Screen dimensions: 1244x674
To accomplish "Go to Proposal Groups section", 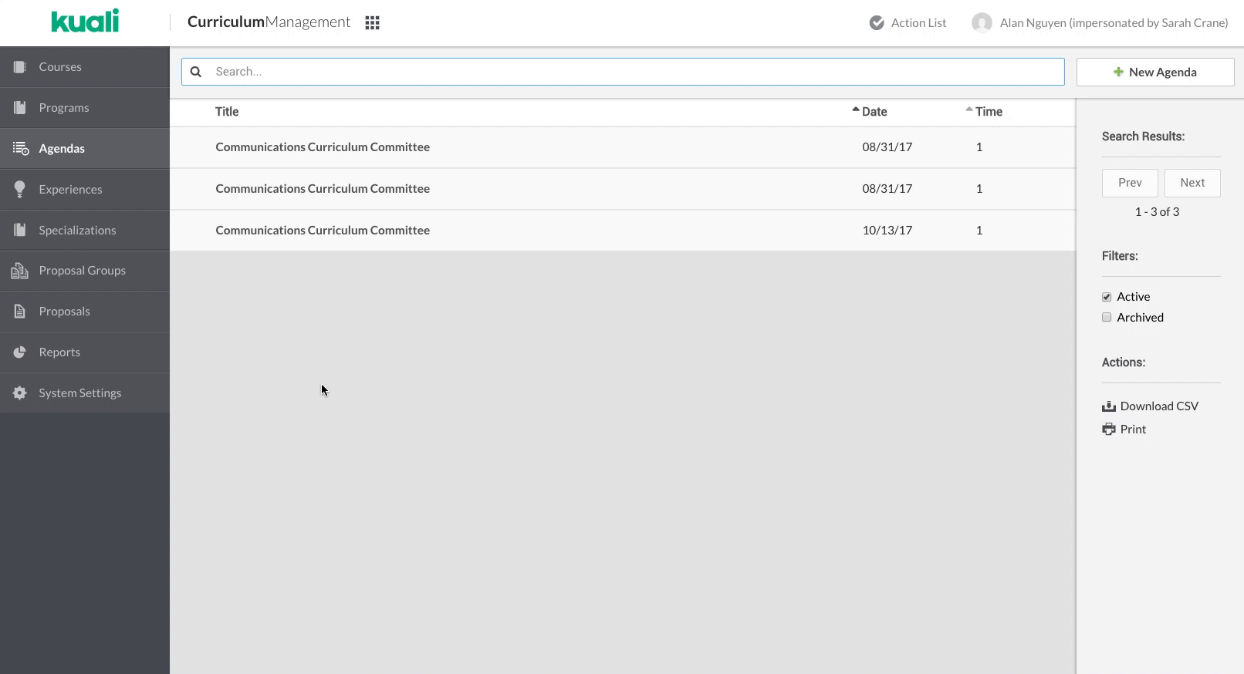I will coord(82,271).
